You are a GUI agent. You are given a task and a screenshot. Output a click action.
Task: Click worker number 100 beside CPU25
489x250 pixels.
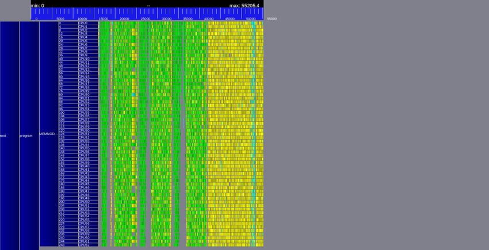(x=68, y=113)
